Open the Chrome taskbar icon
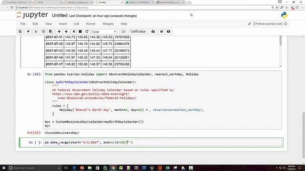 point(113,168)
